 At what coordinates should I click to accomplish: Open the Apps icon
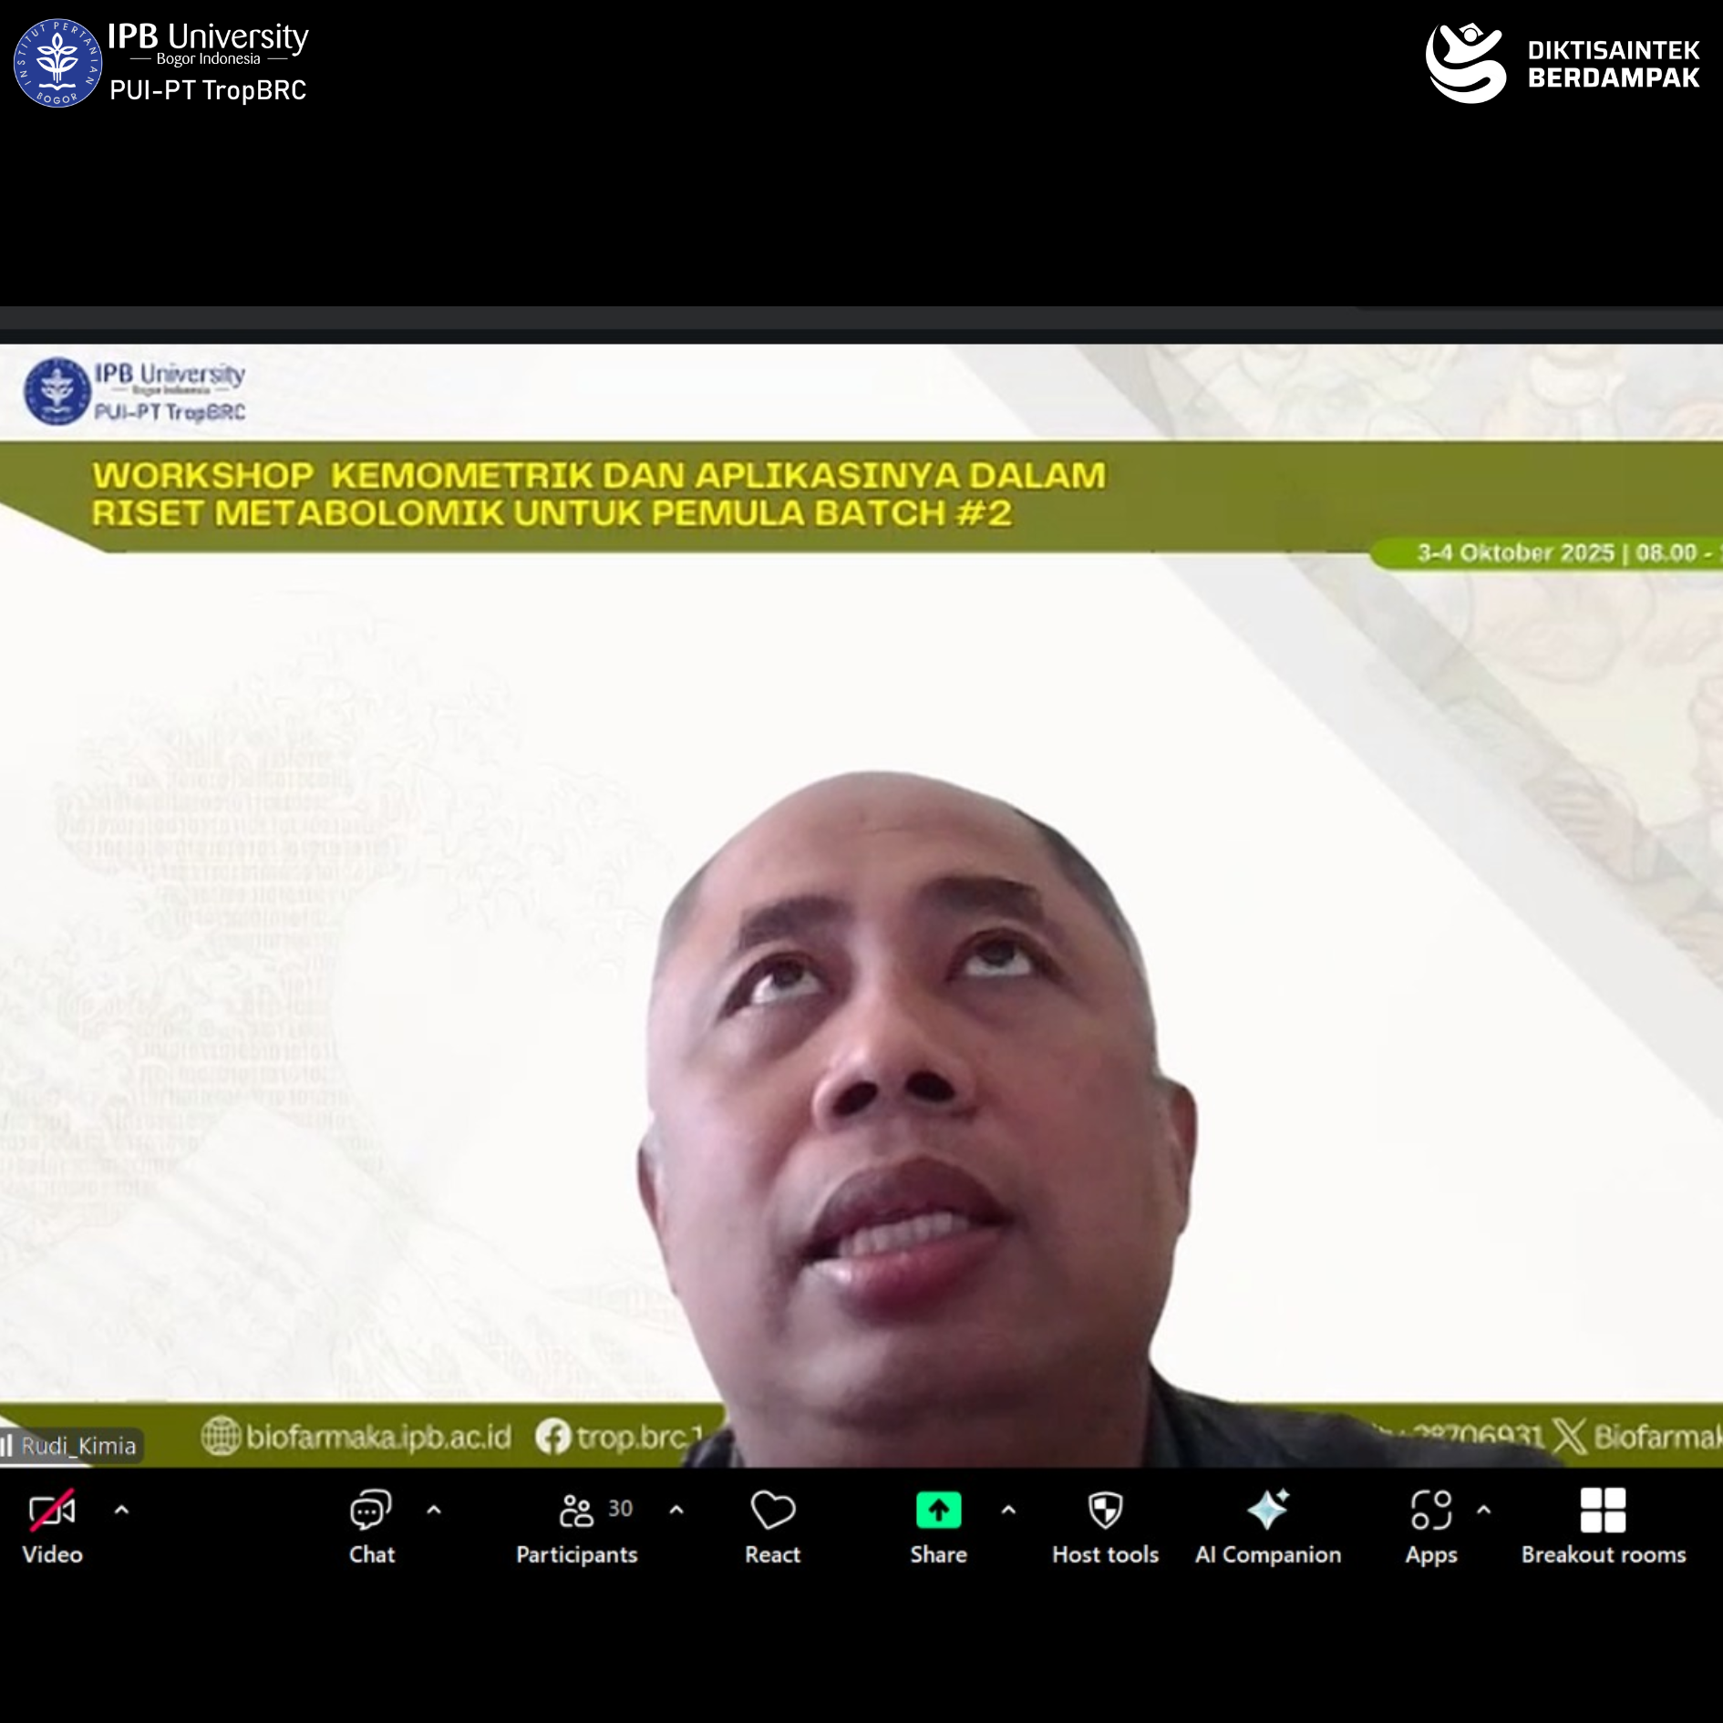point(1430,1511)
